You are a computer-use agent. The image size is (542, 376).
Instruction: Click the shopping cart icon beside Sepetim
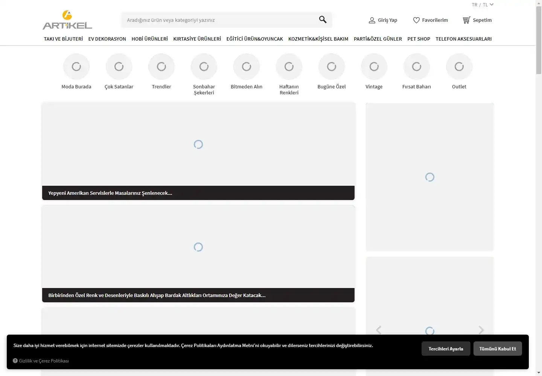[x=466, y=20]
